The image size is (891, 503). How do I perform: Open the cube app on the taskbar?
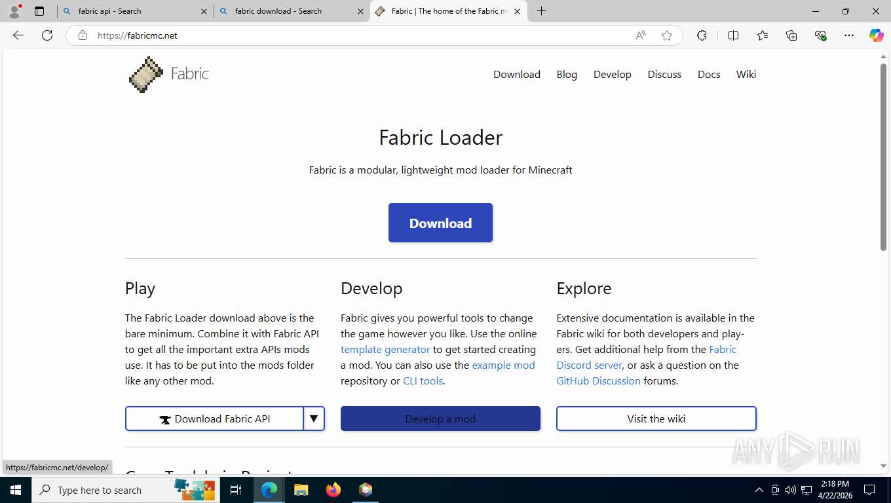click(366, 490)
